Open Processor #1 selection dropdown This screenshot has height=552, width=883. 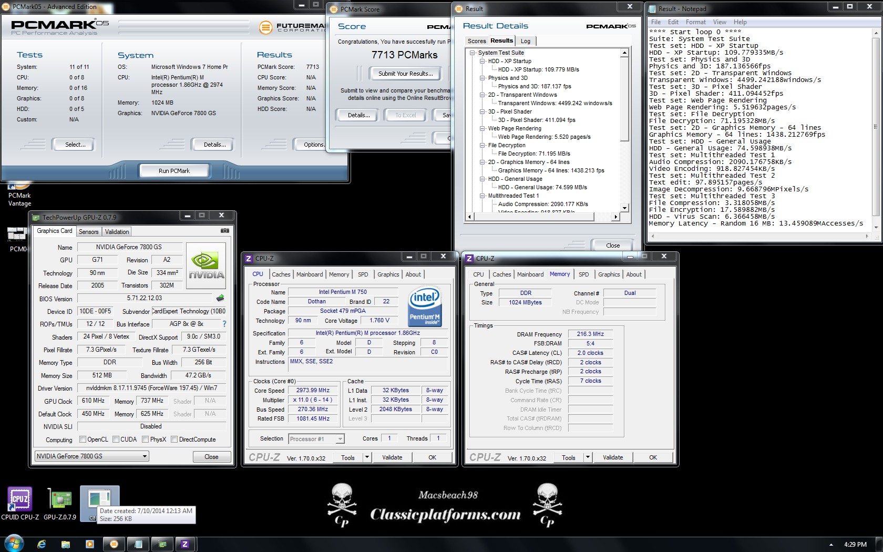(316, 439)
